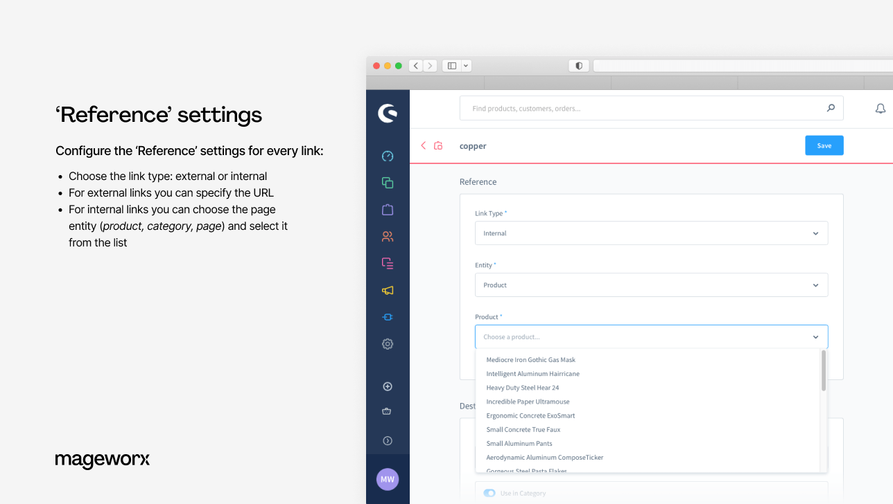Screen dimensions: 893x504
Task: Open the Settings gear in the sidebar
Action: coord(388,343)
